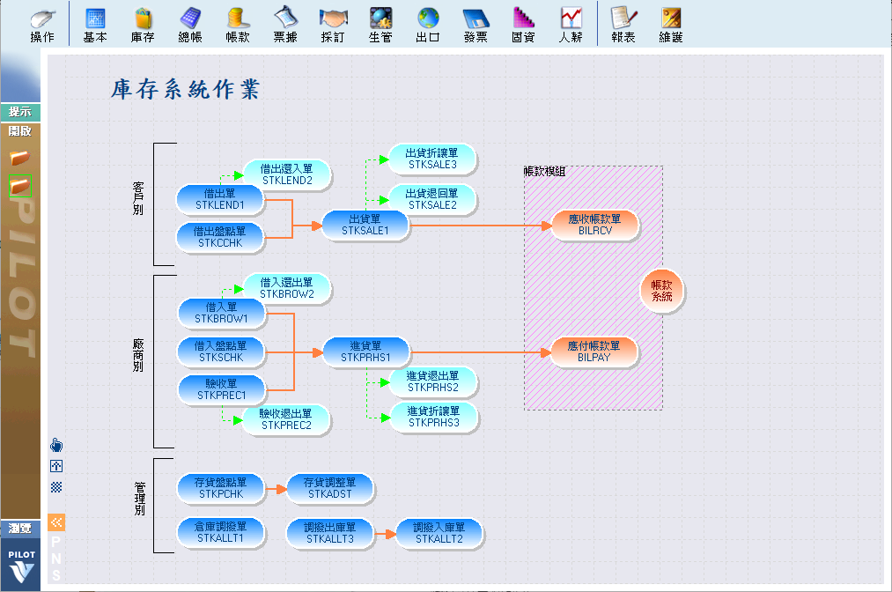Open the 出貨單 STKSALE1 form
This screenshot has height=592, width=892.
pyautogui.click(x=365, y=225)
